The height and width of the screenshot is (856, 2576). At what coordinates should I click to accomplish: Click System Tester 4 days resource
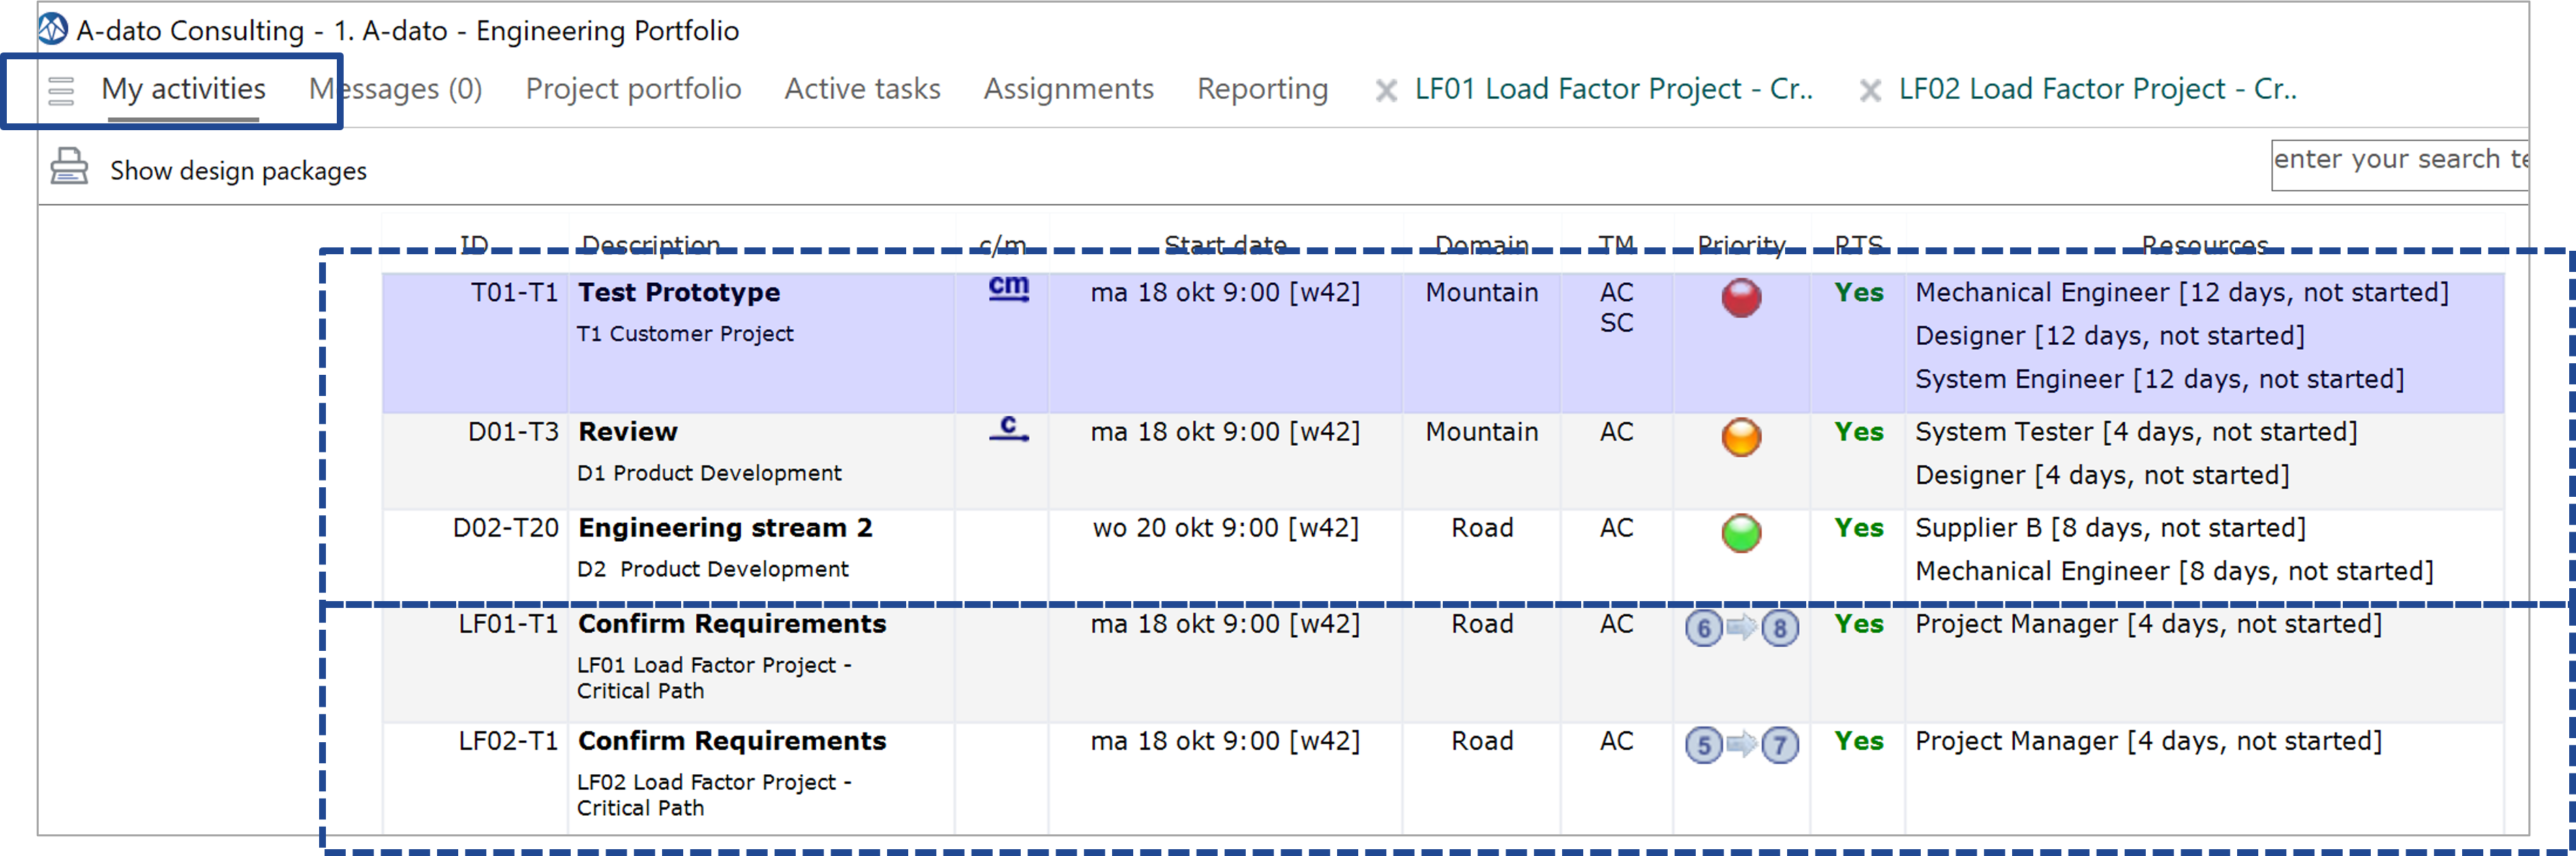pos(2136,432)
